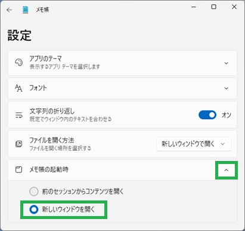Click the フォント AA icon
Image resolution: width=245 pixels, height=231 pixels.
tap(18, 88)
